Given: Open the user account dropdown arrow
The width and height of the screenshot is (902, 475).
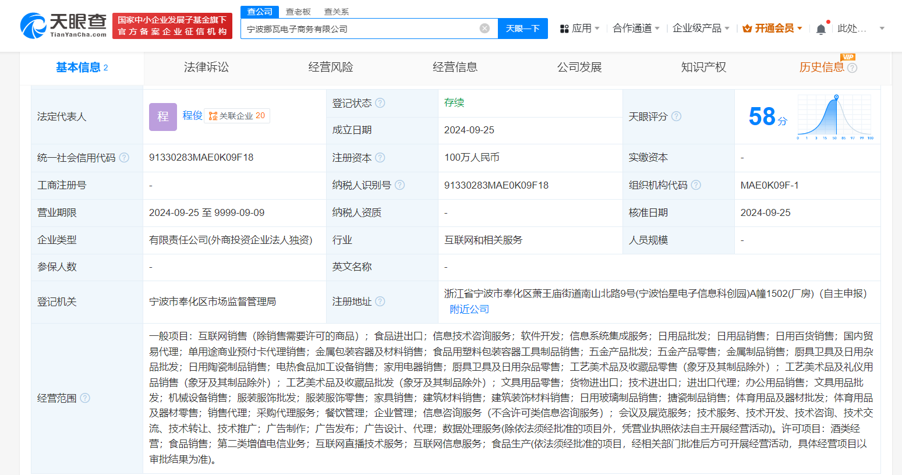Looking at the screenshot, I should (882, 29).
